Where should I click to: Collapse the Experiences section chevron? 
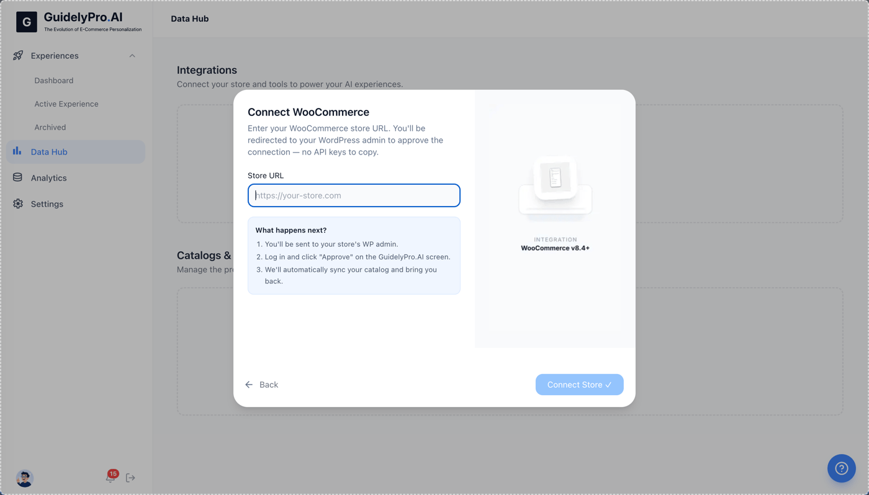pyautogui.click(x=132, y=56)
